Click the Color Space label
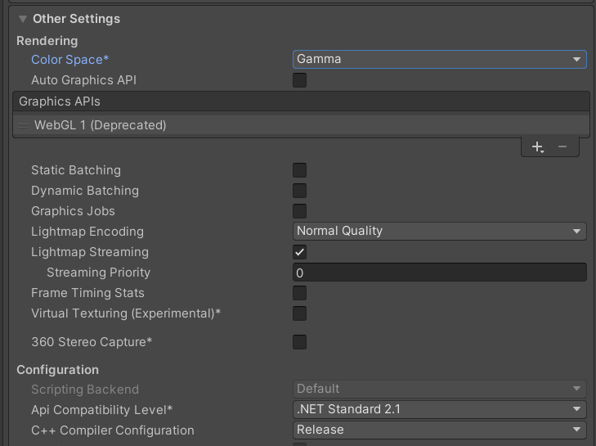 [x=70, y=60]
